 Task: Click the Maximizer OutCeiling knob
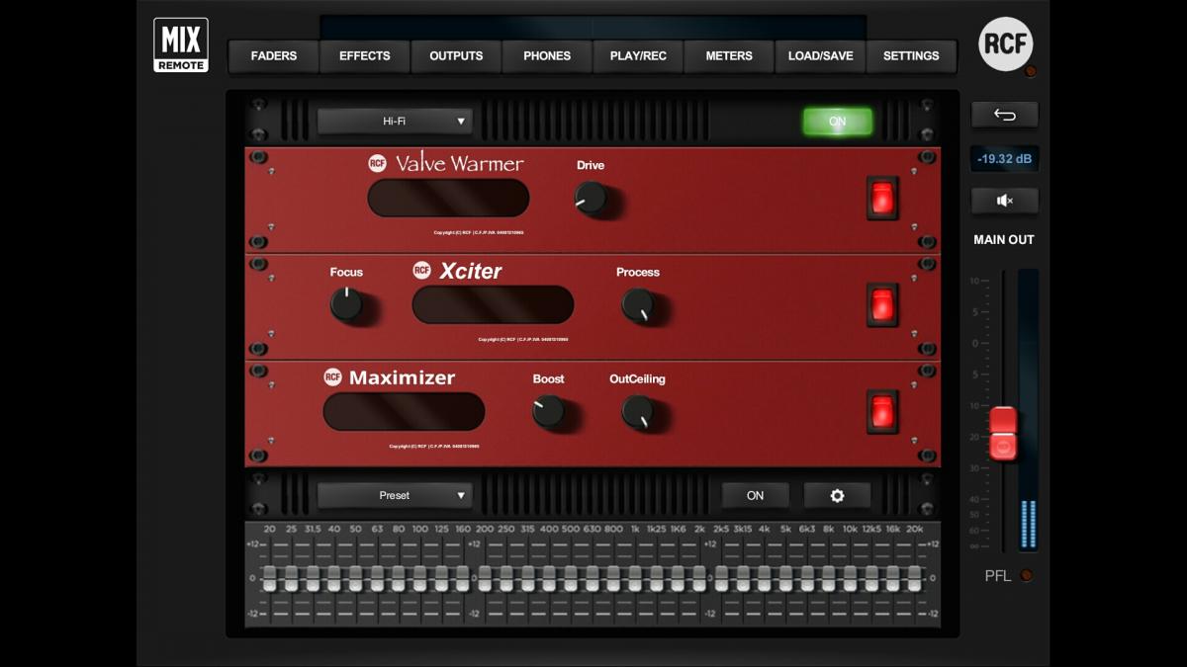pyautogui.click(x=638, y=411)
